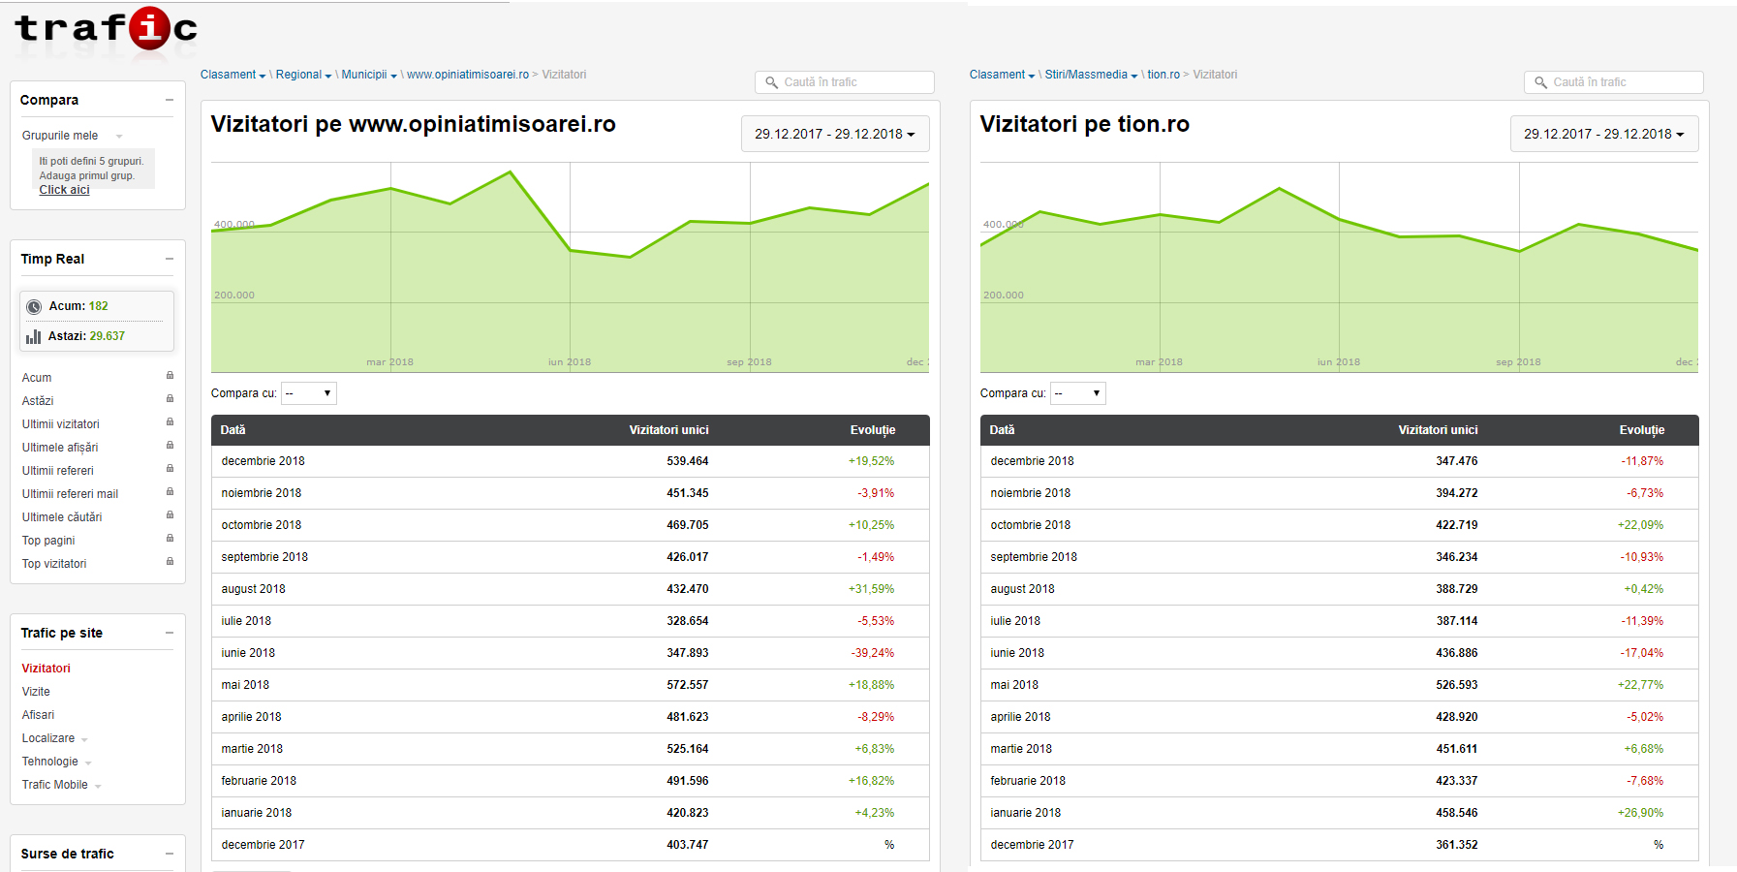Collapse the Surse de trafic panel
Viewport: 1737px width, 872px height.
tap(170, 854)
